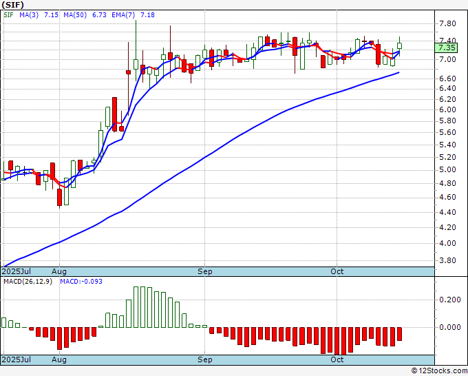Select the 5.80 price axis label
468x376 pixels.
tap(447, 121)
